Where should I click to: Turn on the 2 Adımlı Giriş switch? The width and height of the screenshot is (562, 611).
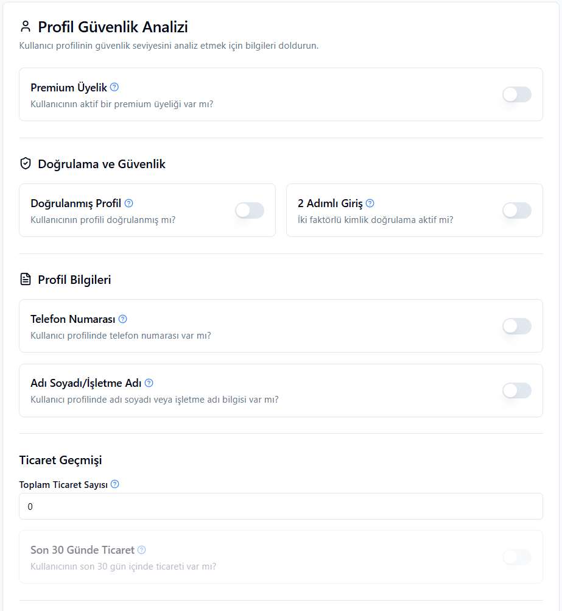point(517,210)
